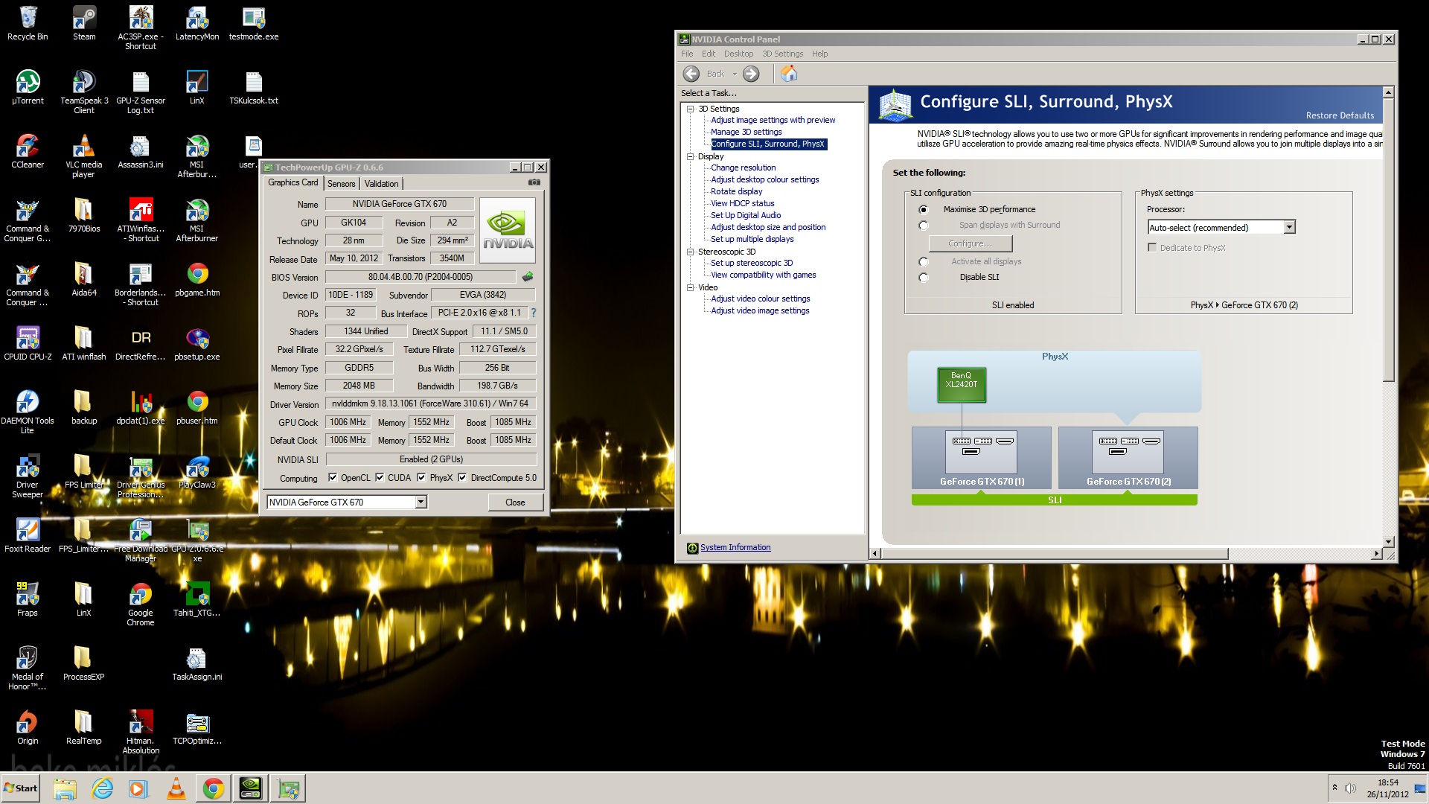1429x804 pixels.
Task: Click the NVIDIA icon in the taskbar
Action: tap(251, 788)
